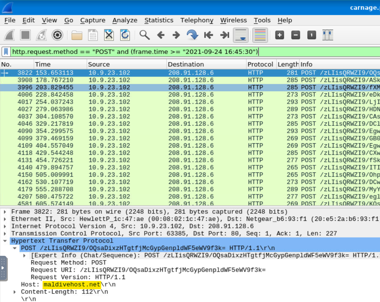The width and height of the screenshot is (380, 302).
Task: Toggle packet list colorization
Action: click(260, 35)
